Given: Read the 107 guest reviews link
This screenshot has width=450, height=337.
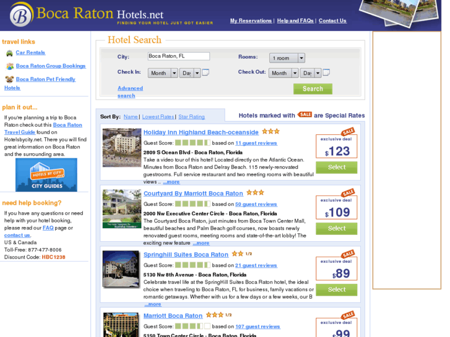Looking at the screenshot, I should coord(257,326).
